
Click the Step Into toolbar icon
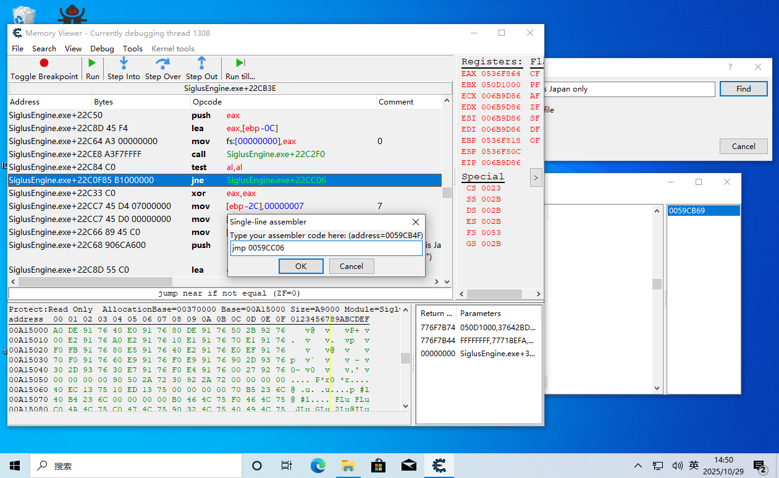coord(124,63)
